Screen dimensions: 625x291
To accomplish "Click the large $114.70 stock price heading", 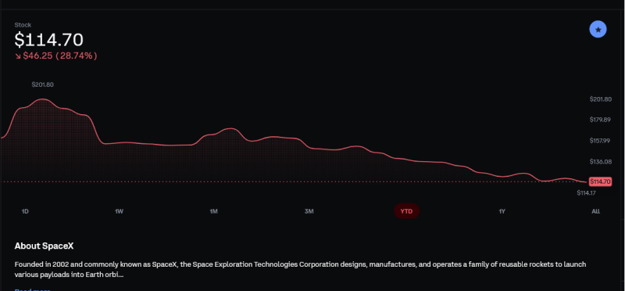I will 49,40.
